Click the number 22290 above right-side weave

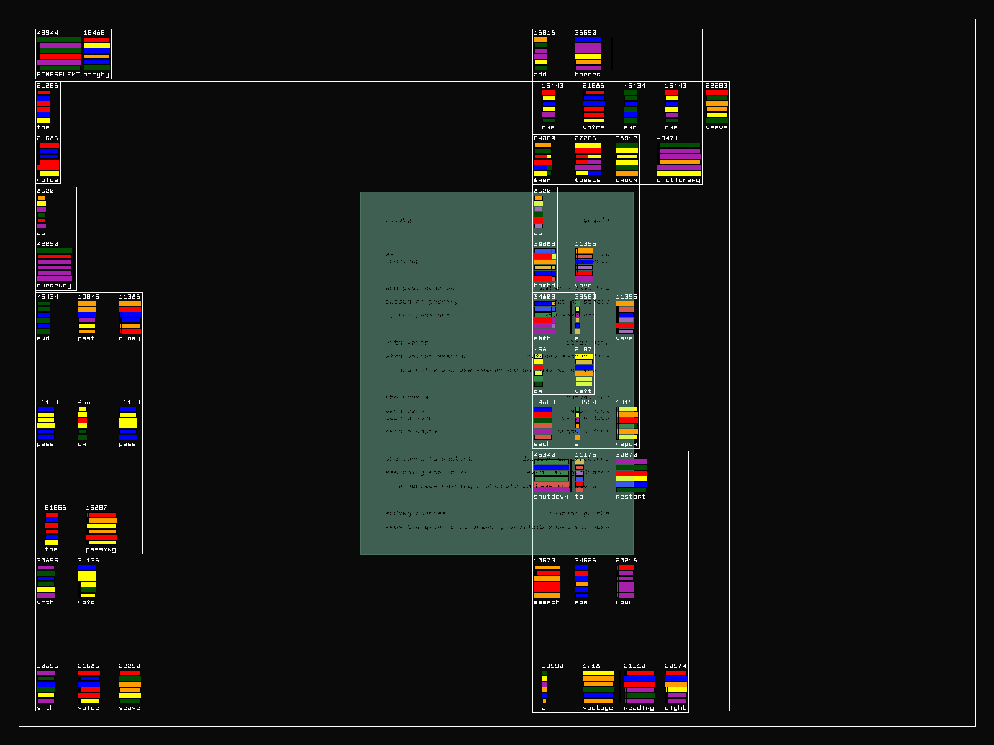click(x=716, y=86)
